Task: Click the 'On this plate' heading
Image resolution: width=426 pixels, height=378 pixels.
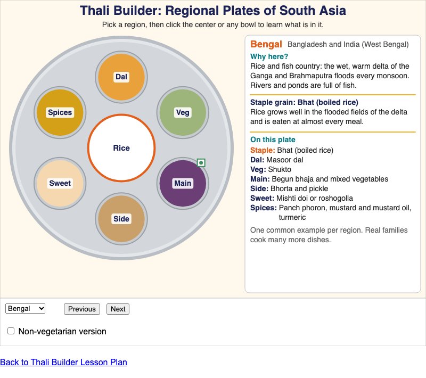Action: pyautogui.click(x=273, y=139)
